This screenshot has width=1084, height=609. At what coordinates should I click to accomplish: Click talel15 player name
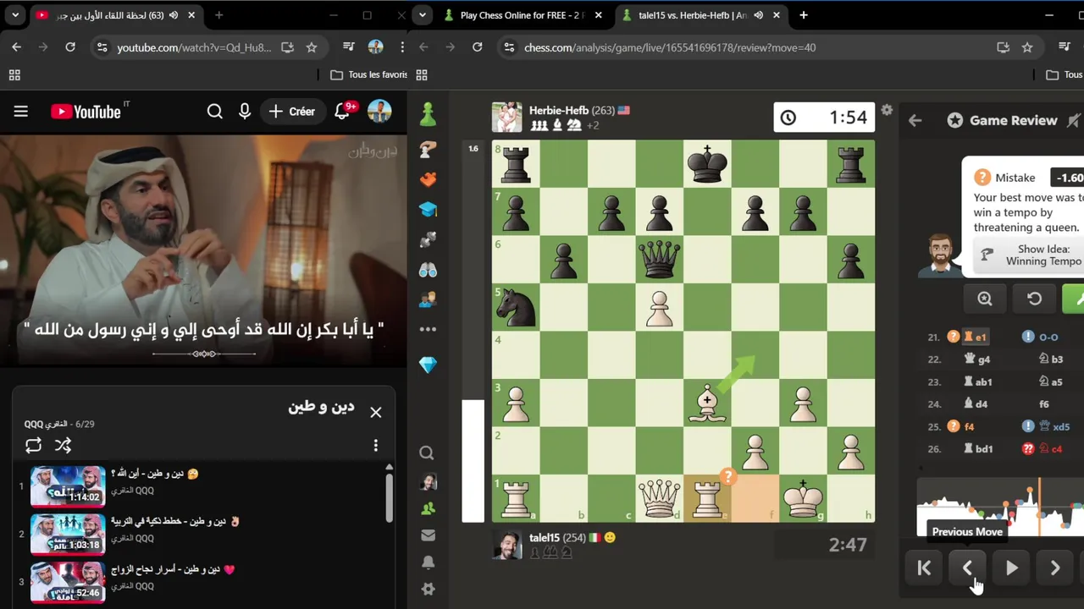tap(545, 538)
